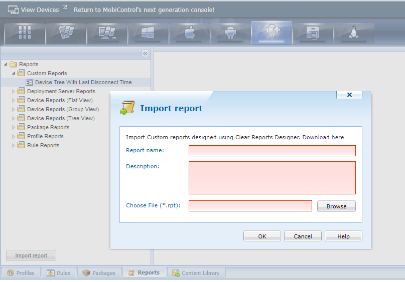Viewport: 405px width, 282px height.
Task: Select Device Tree With Last Disconnect Time report
Action: point(83,82)
